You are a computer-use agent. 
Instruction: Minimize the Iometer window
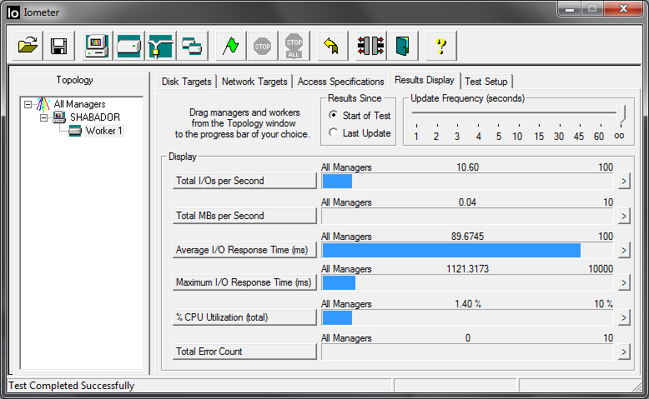coord(570,9)
